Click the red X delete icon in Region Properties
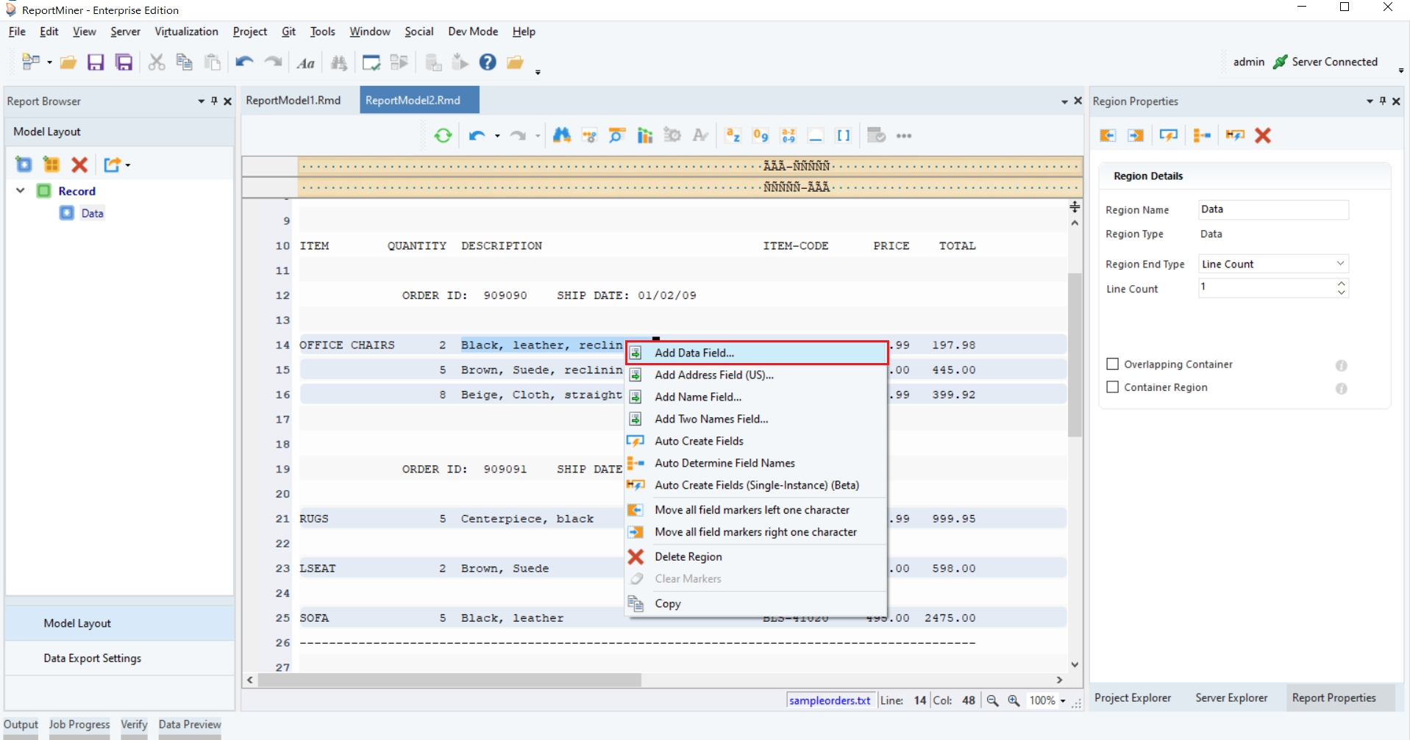 [1263, 135]
